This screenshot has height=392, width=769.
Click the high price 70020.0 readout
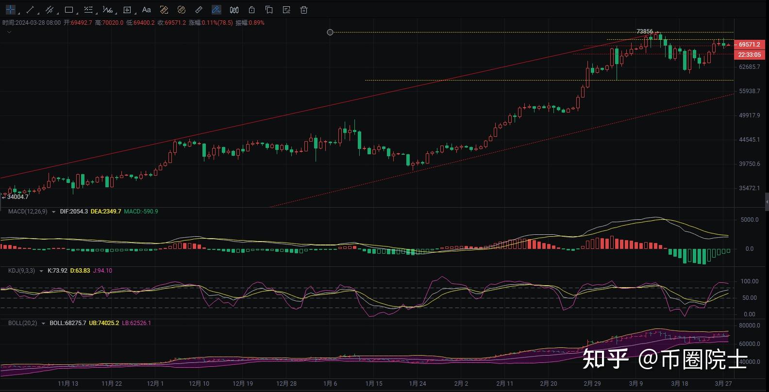point(109,23)
